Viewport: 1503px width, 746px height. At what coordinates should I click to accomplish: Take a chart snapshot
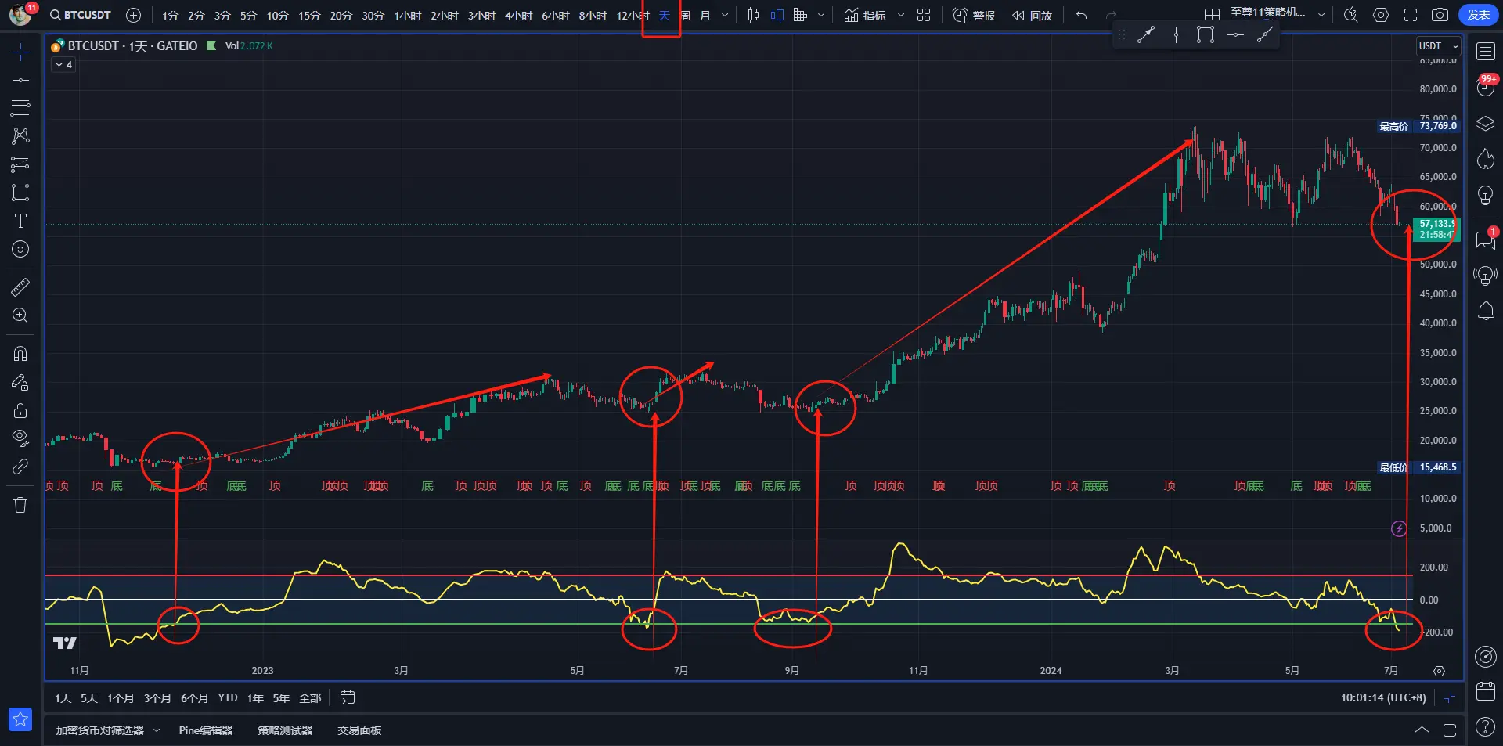(1440, 15)
